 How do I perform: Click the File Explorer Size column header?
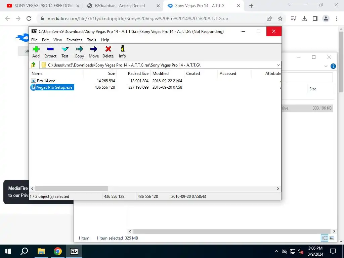(313, 89)
